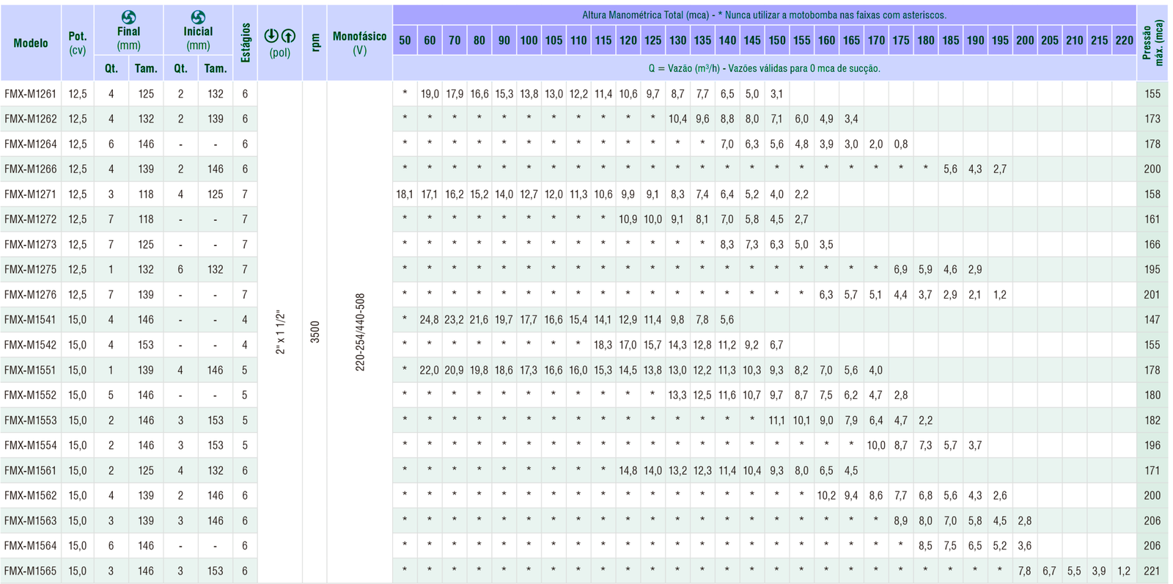The height and width of the screenshot is (584, 1173).
Task: Click max pressure 147 for FMX-M1541
Action: [x=1152, y=320]
